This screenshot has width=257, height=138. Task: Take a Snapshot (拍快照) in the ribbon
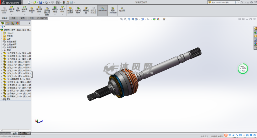pyautogui.click(x=122, y=9)
